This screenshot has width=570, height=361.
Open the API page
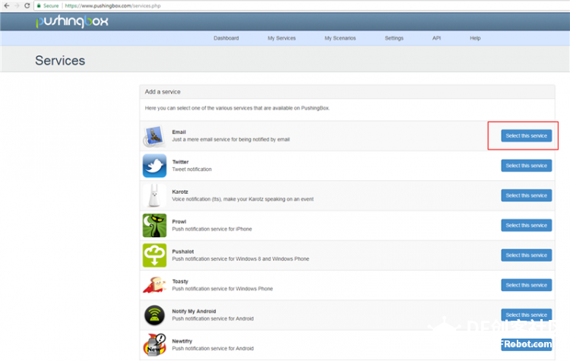pyautogui.click(x=436, y=38)
